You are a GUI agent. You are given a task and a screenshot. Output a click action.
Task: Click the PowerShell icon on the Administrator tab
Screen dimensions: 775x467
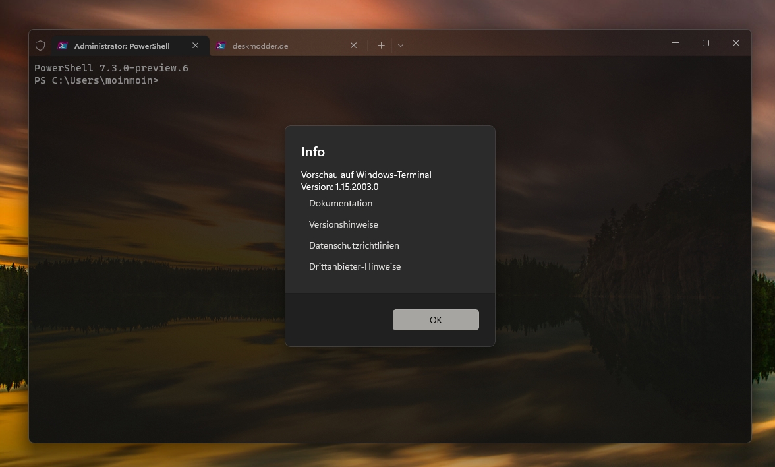click(63, 46)
